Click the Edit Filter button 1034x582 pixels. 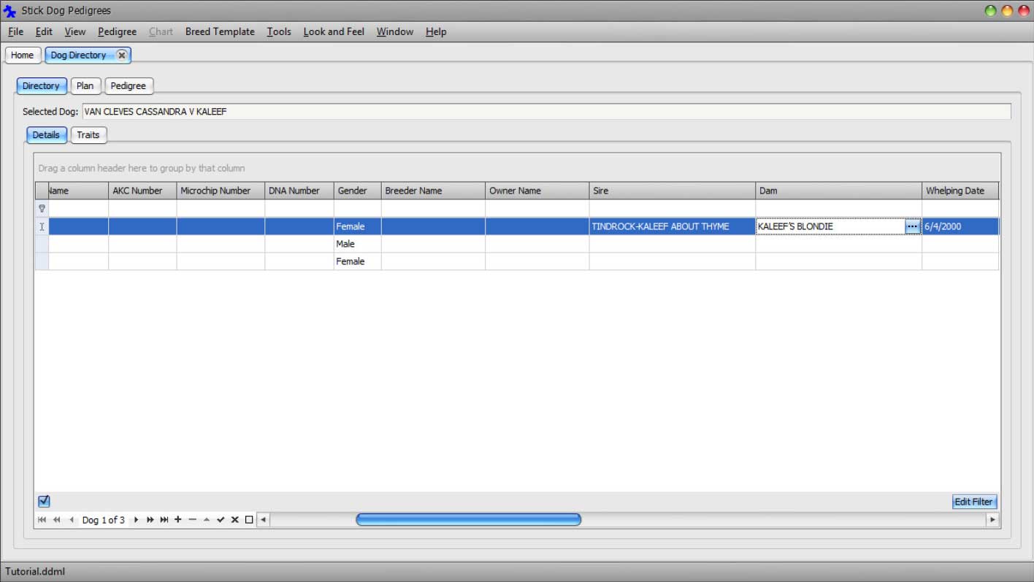(x=973, y=502)
